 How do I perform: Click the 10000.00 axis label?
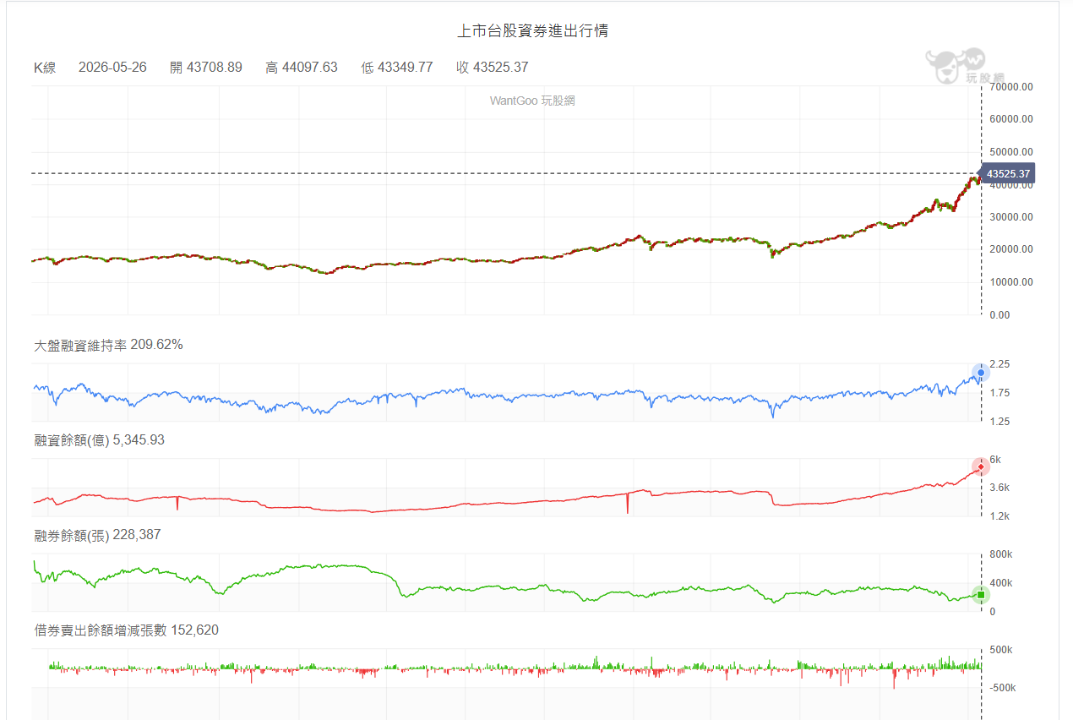[1010, 282]
